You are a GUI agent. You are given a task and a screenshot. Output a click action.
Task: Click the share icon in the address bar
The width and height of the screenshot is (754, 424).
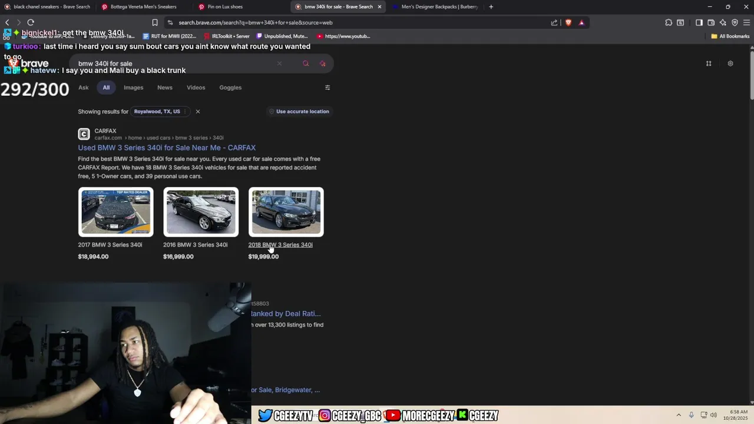[x=554, y=22]
